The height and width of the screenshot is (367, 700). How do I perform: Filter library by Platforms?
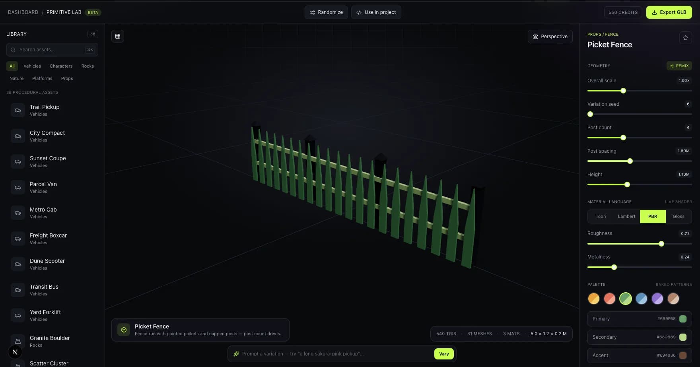click(x=42, y=78)
